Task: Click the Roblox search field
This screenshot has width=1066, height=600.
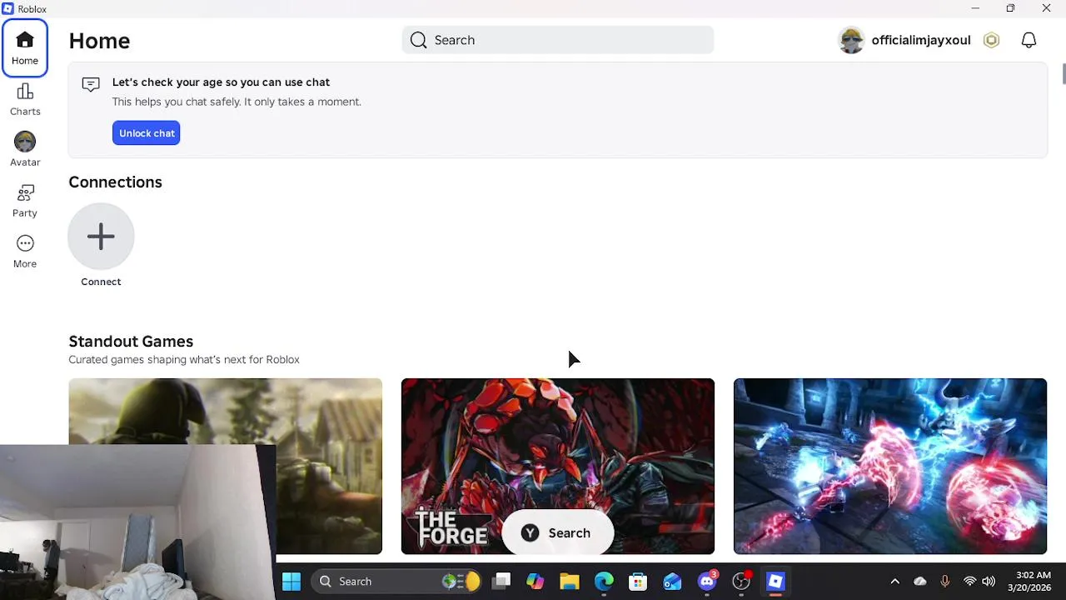Action: (558, 40)
